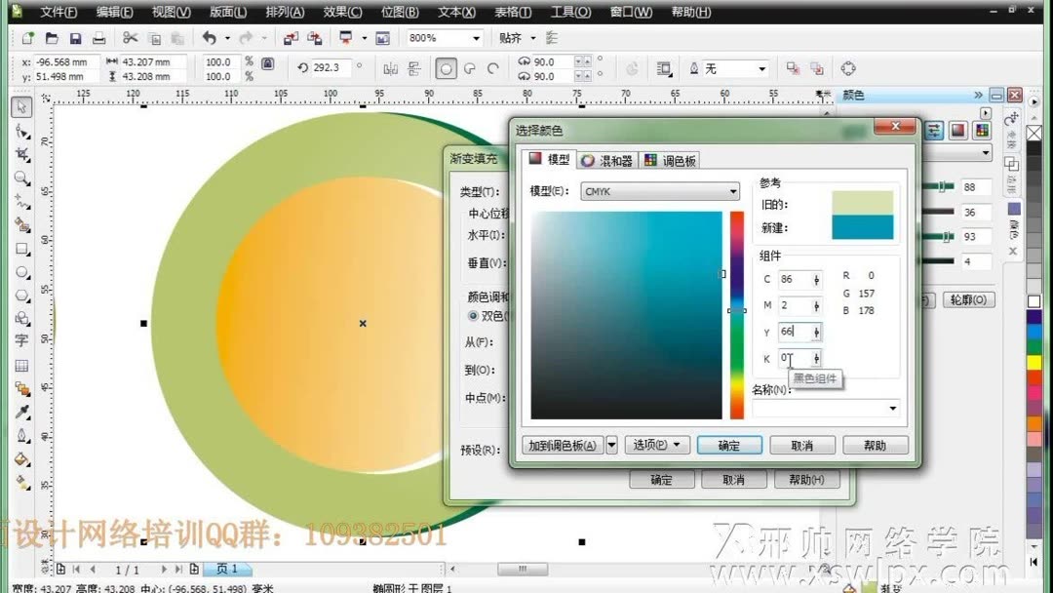Switch to the 混和器 tab

[608, 159]
